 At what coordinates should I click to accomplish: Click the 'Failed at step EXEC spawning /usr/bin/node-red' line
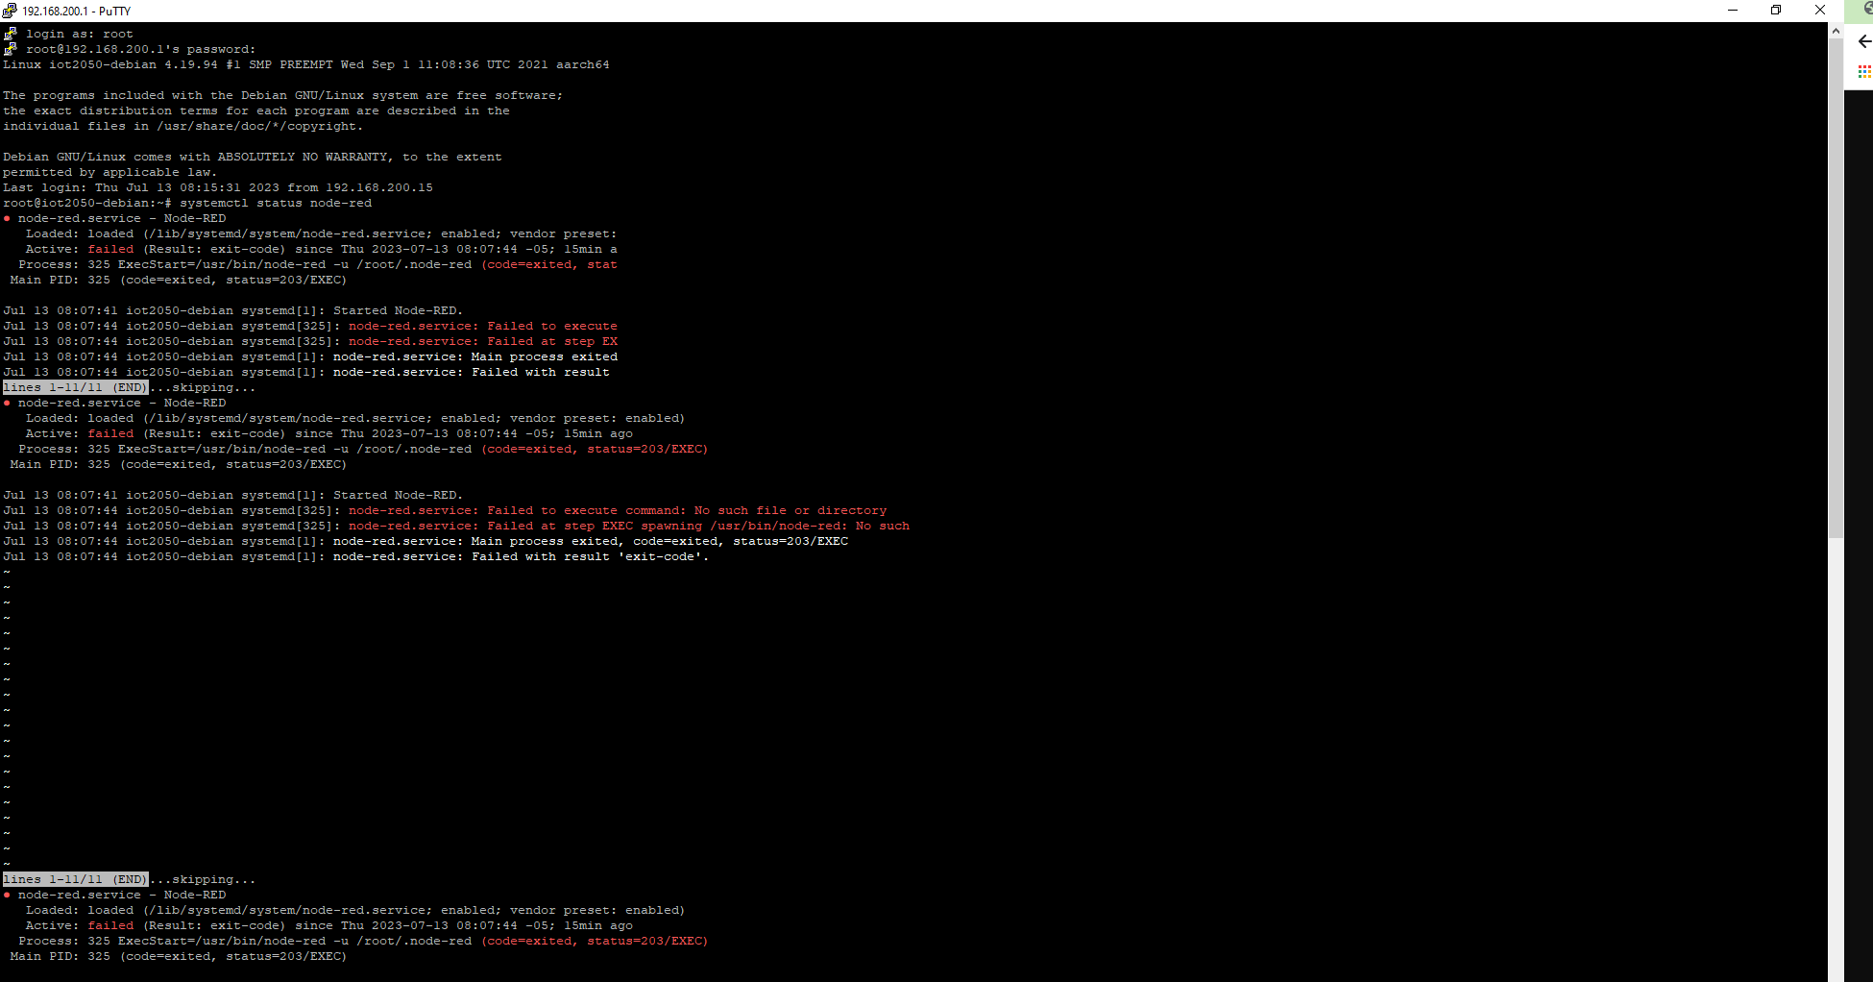(x=456, y=526)
